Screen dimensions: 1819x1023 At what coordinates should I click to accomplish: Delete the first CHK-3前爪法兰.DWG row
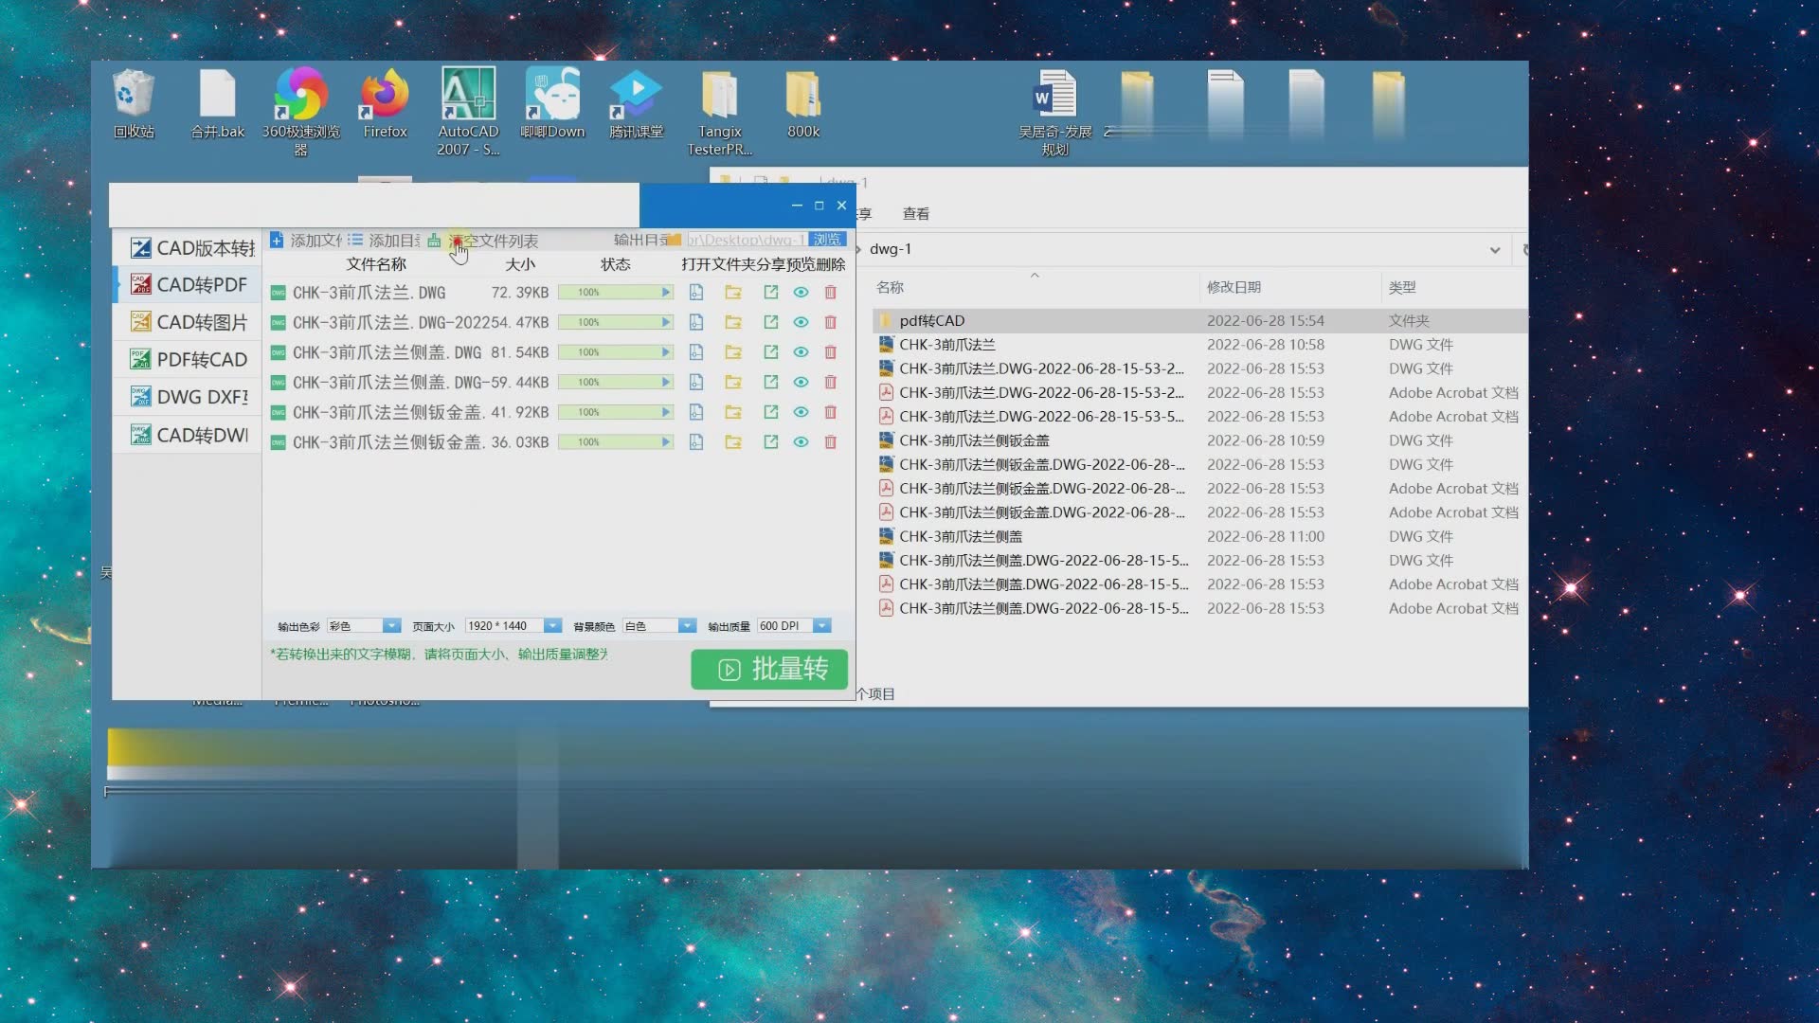[x=831, y=293]
